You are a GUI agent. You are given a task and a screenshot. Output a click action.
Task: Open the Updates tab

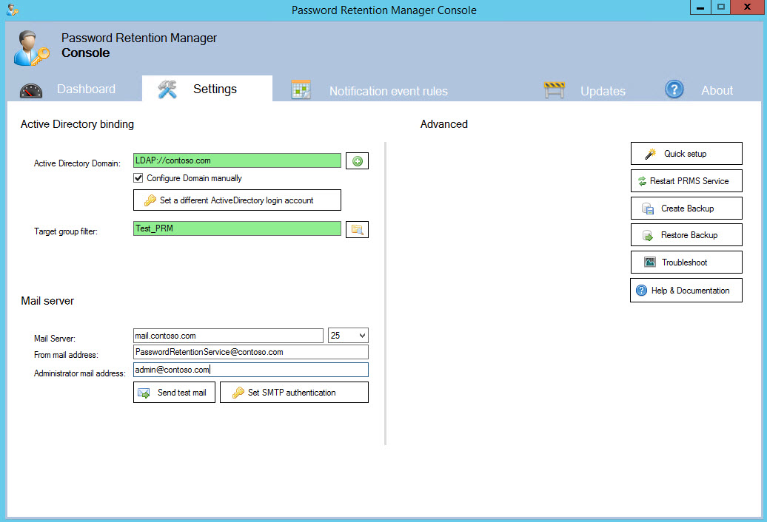click(x=603, y=90)
